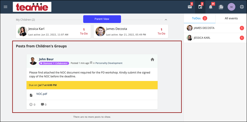Click James Decosta's red badge in ToDos

(242, 28)
